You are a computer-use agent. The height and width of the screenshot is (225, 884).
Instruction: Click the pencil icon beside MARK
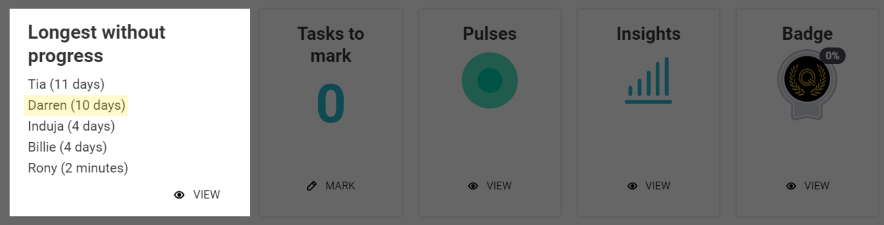(312, 186)
